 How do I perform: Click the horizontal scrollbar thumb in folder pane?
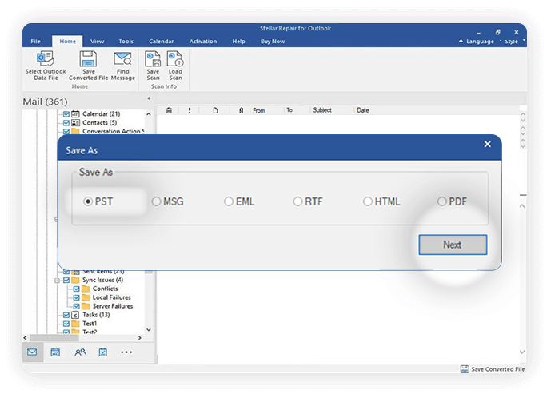[x=54, y=338]
